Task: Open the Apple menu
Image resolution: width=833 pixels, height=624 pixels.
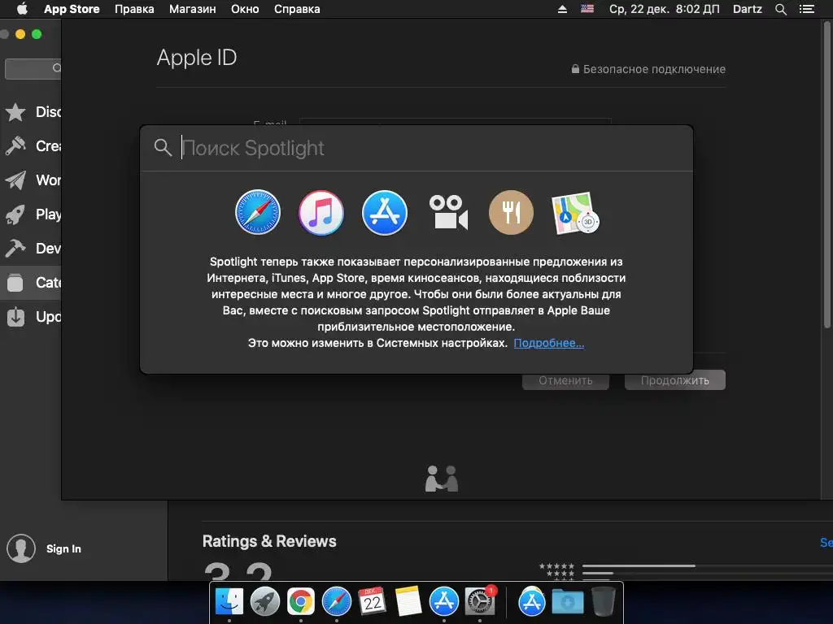Action: pos(22,9)
